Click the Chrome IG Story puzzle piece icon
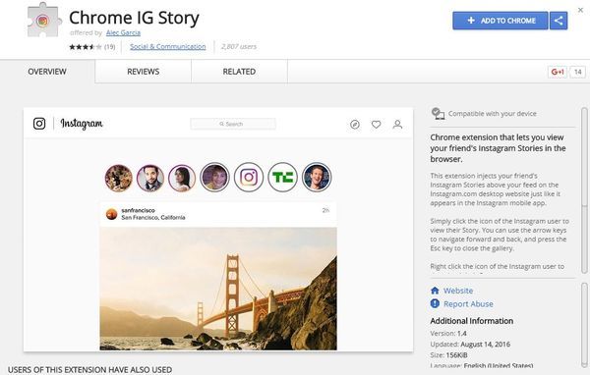590x375 pixels. (44, 21)
